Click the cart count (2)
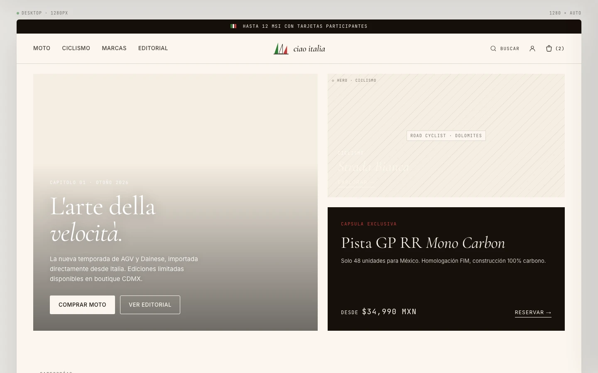The image size is (598, 373). click(x=560, y=48)
